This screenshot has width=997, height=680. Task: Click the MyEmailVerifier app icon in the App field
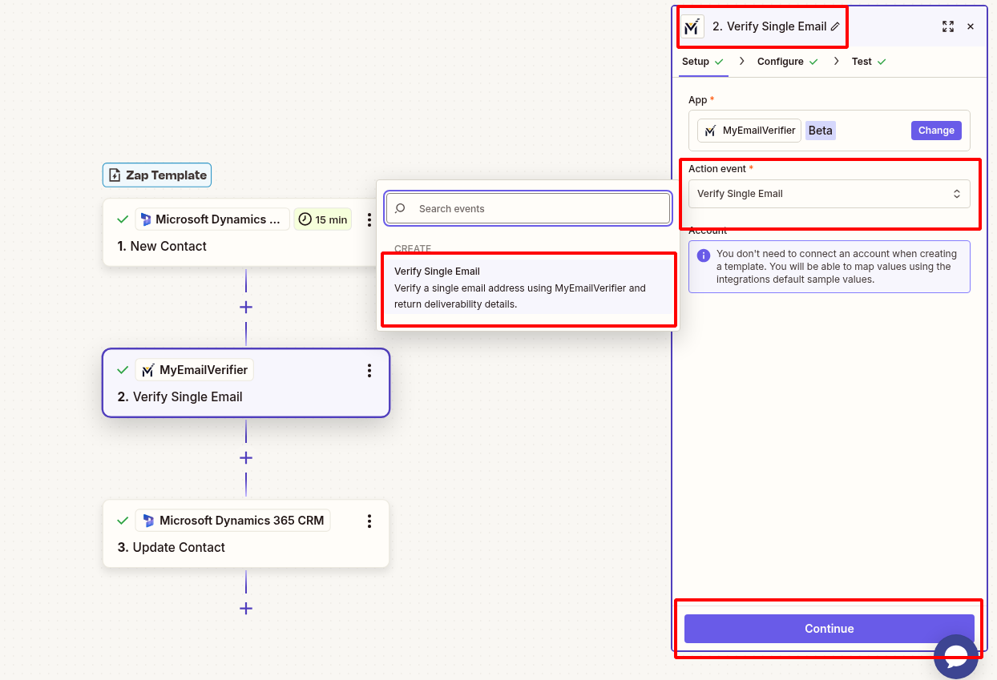711,130
